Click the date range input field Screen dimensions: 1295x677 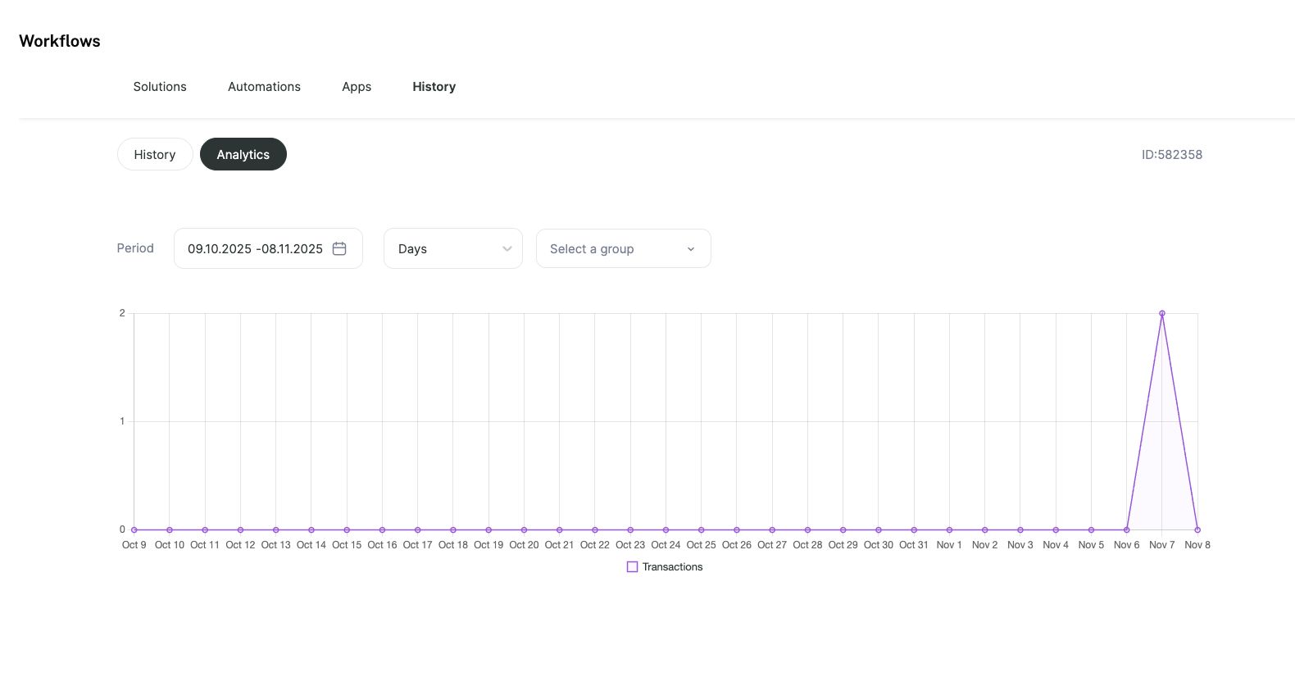tap(268, 248)
